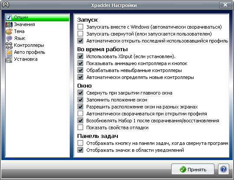Viewport: 234px width, 180px height.
Task: Click the Запуск section heading
Action: (88, 20)
